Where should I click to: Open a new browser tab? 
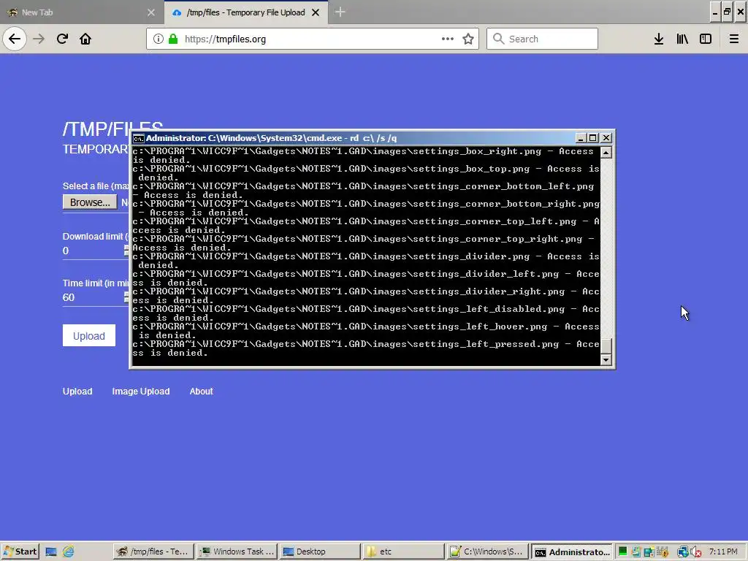click(x=340, y=12)
